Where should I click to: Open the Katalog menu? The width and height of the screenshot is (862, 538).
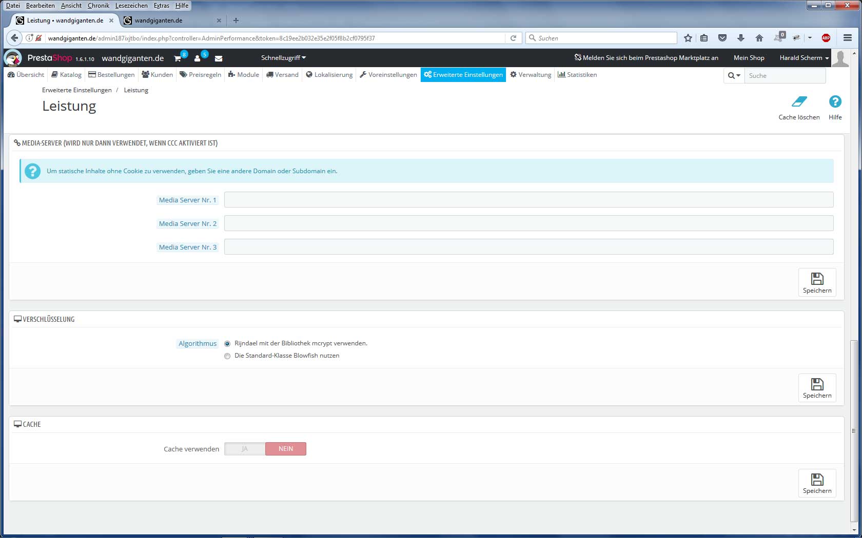click(x=66, y=75)
